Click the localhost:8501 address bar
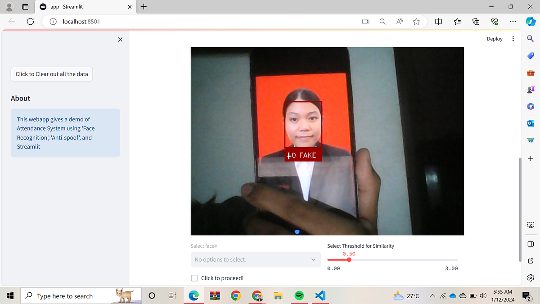 pos(81,21)
